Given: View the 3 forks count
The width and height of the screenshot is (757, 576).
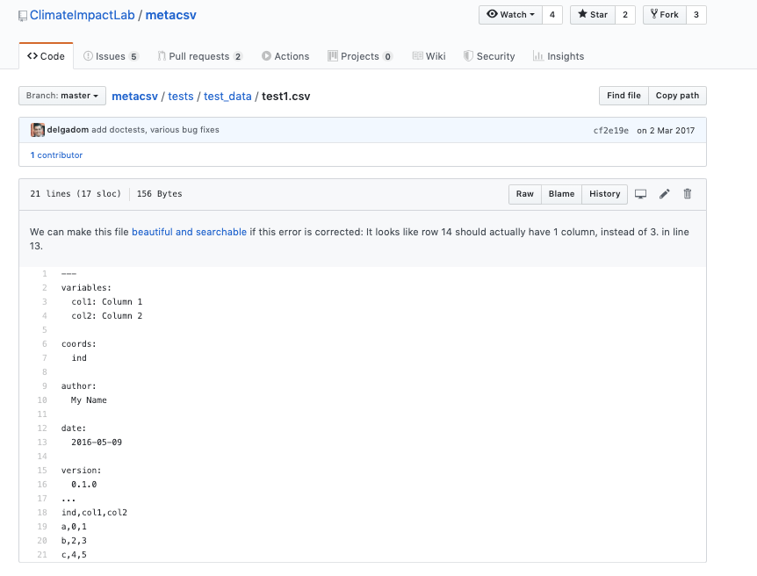Looking at the screenshot, I should pos(696,14).
